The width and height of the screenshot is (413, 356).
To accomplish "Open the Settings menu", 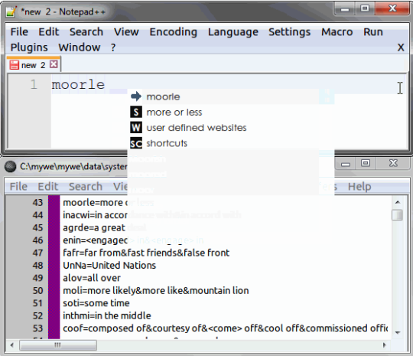I will pyautogui.click(x=289, y=32).
